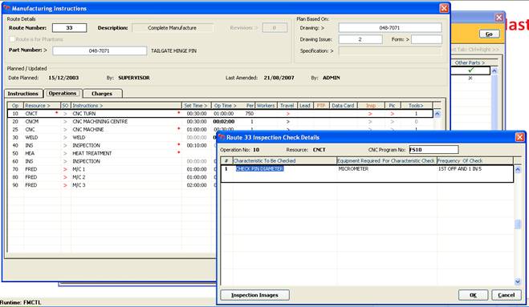The width and height of the screenshot is (529, 307).
Task: Click the Drawing number field
Action: 390,28
